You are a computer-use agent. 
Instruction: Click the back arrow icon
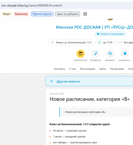pos(52,81)
